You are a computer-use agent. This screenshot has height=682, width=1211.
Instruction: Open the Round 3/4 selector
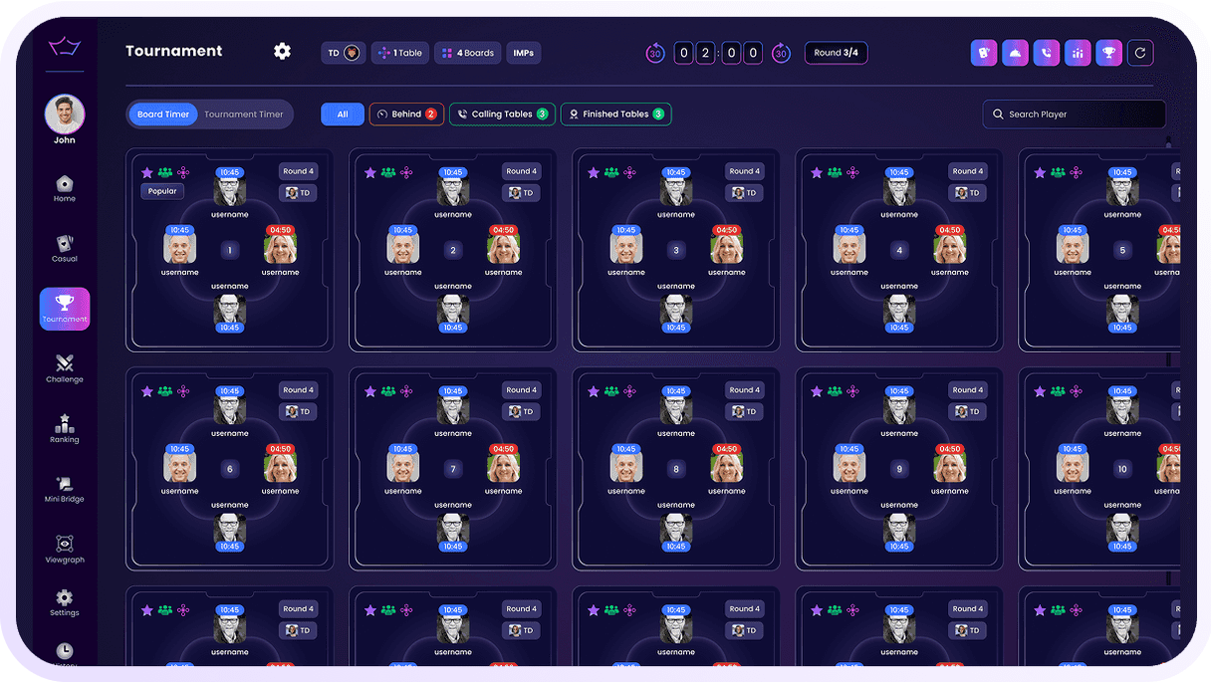[836, 52]
